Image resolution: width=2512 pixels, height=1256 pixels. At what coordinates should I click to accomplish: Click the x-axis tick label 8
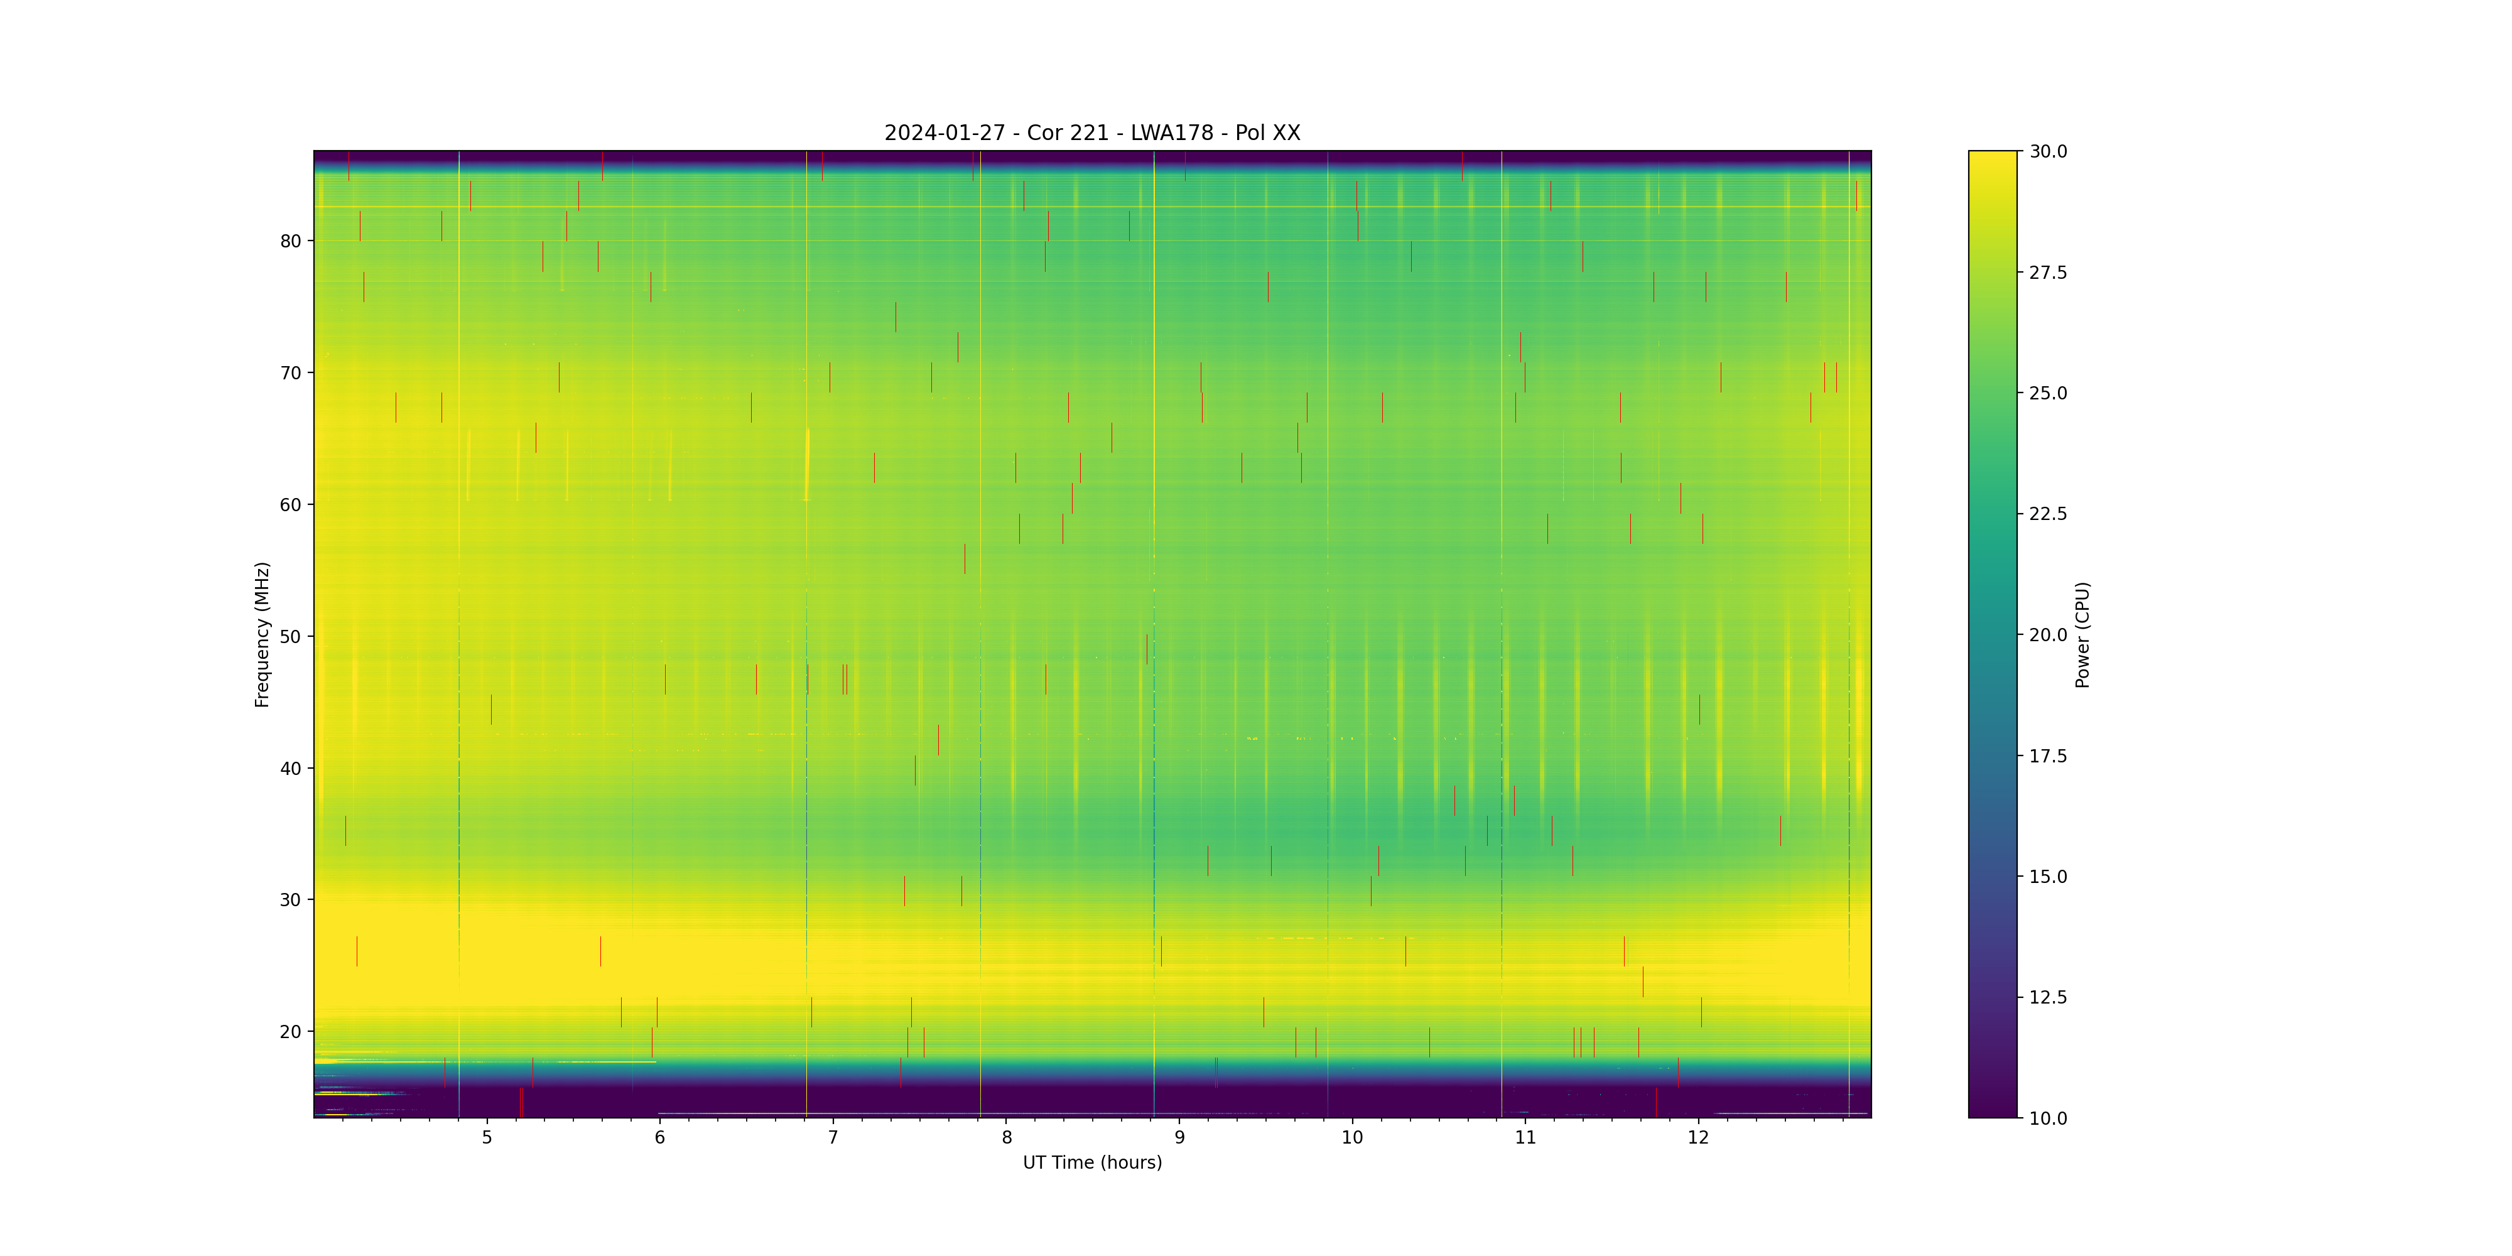(x=1006, y=1137)
